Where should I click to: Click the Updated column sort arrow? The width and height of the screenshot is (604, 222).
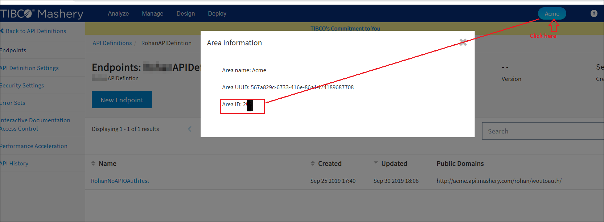click(x=376, y=163)
